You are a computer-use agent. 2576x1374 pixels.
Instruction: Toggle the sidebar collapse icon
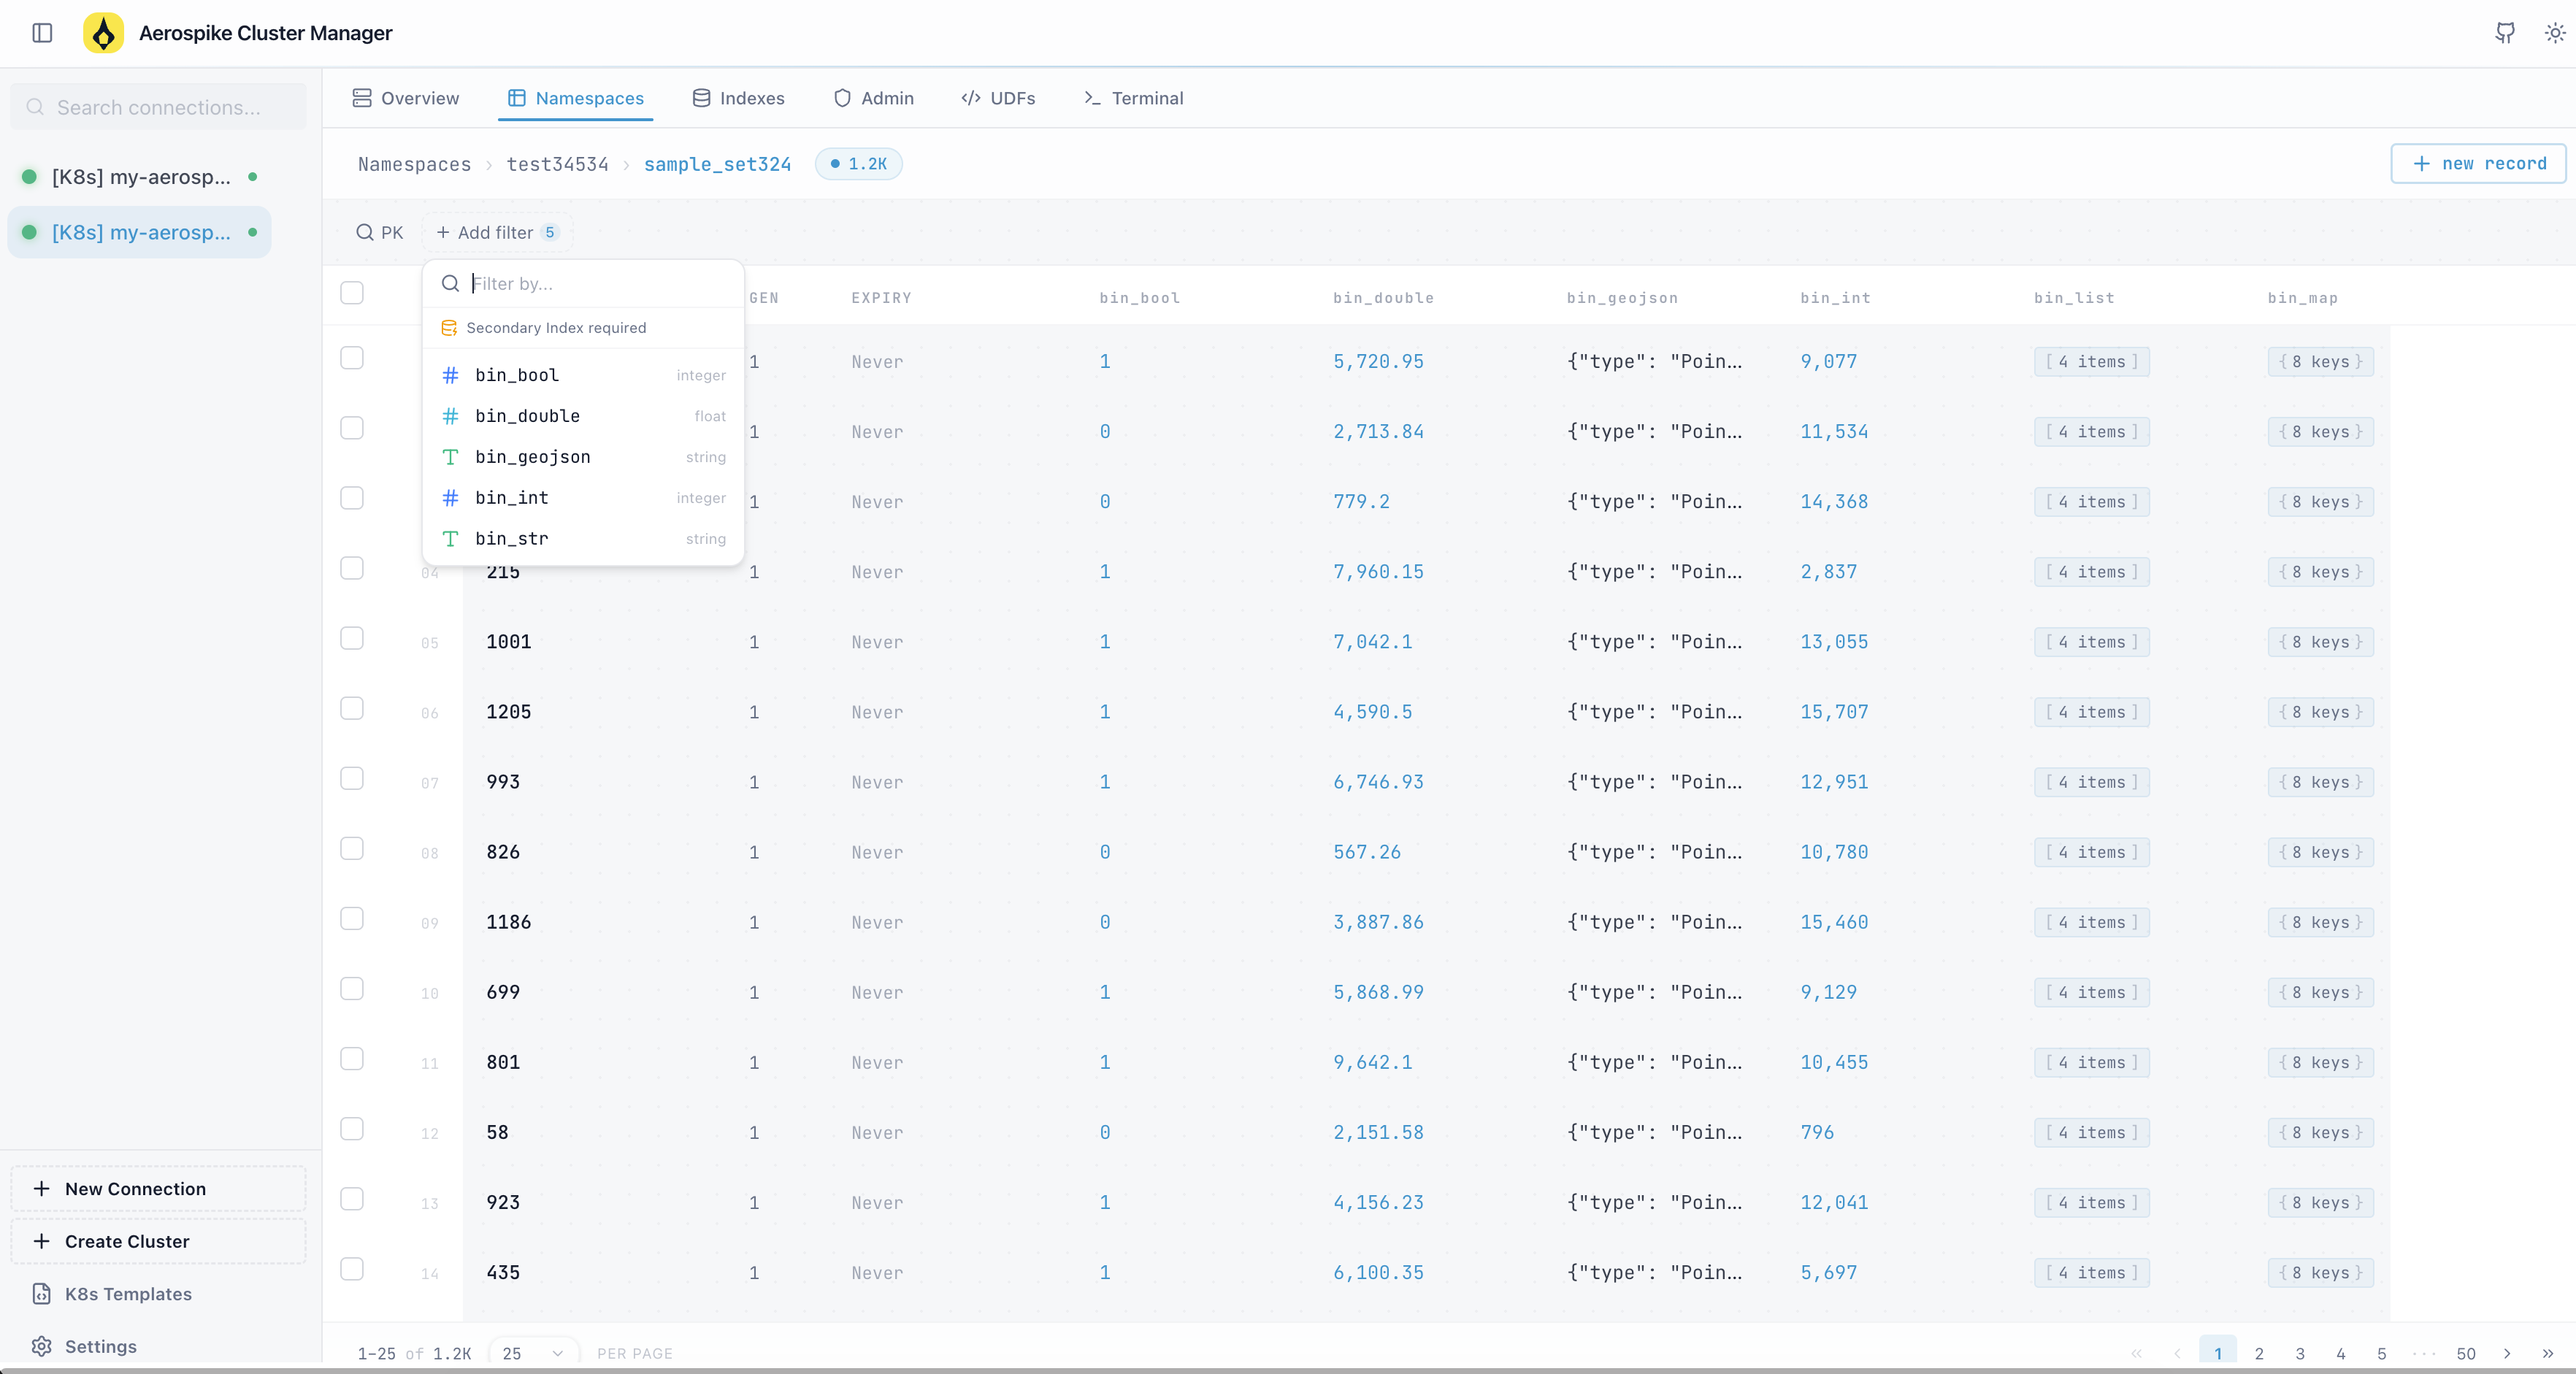41,33
